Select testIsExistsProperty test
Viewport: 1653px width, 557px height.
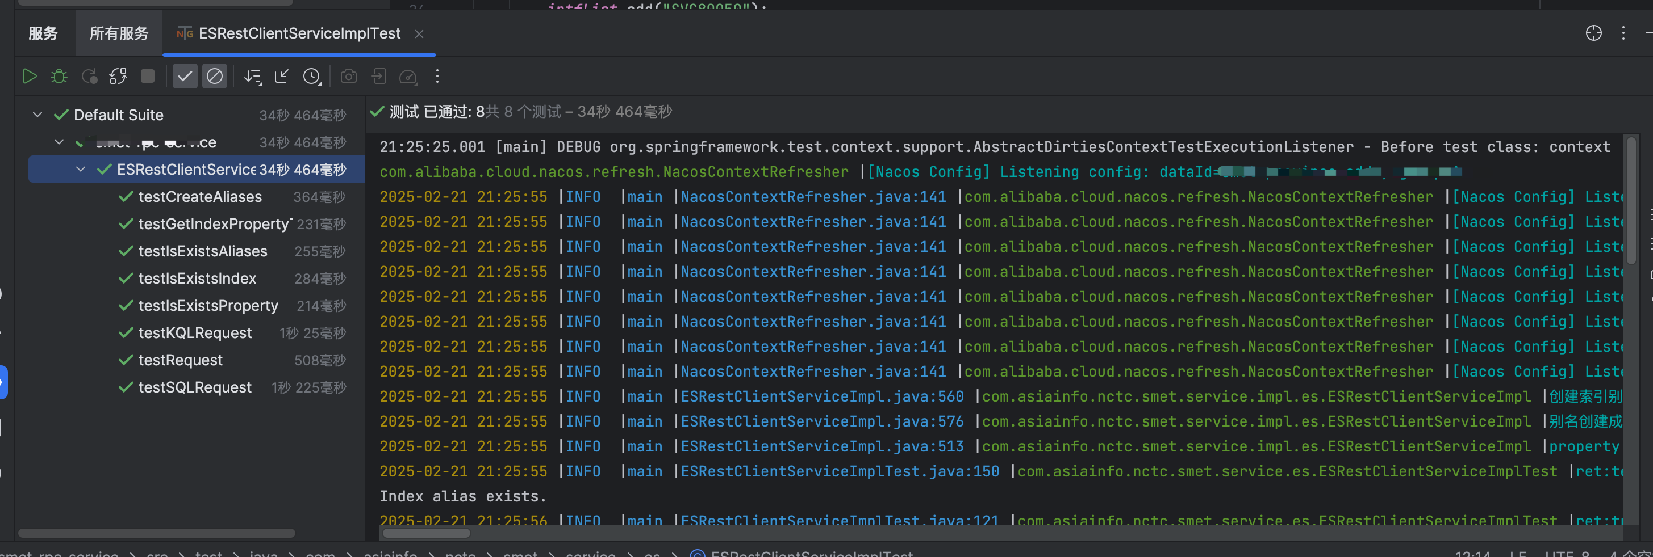(208, 306)
